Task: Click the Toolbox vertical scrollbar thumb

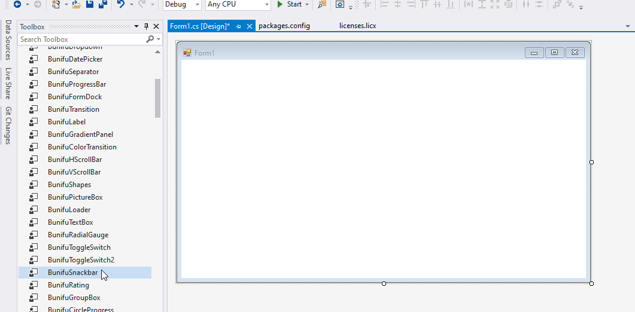Action: tap(157, 99)
